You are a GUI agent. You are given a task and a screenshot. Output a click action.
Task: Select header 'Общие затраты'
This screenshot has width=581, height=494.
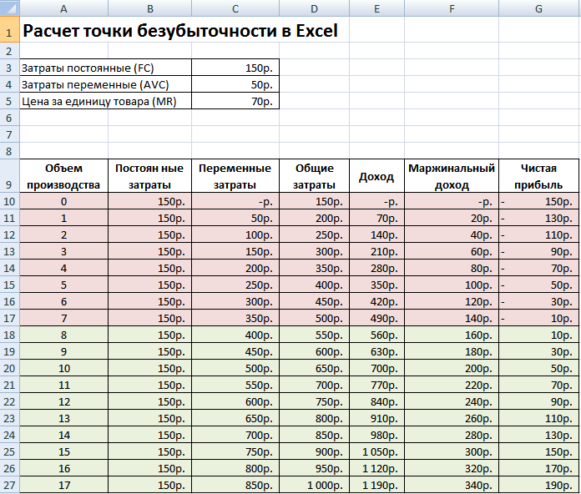[314, 176]
